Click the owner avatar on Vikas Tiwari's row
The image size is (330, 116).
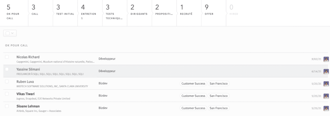326,96
